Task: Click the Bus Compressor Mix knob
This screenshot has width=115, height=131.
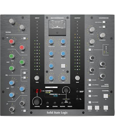Action: point(63,78)
